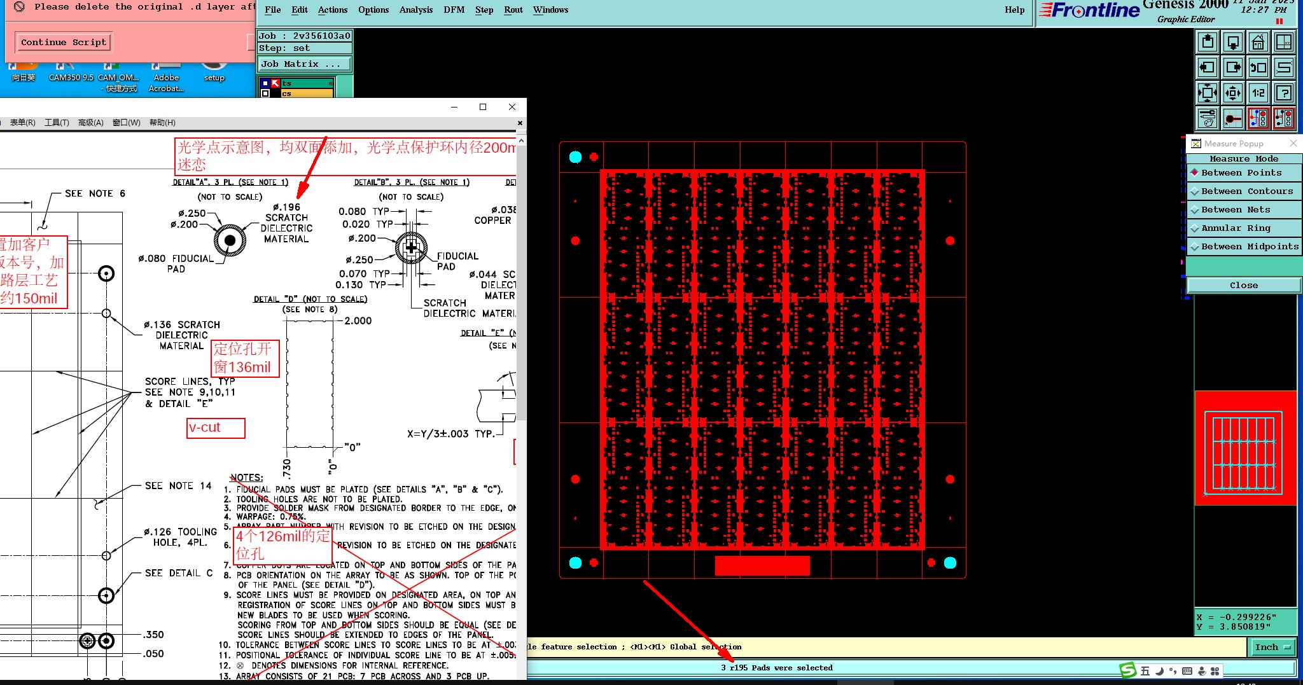Open the 窗口(W) menu in the PDF viewer
Viewport: 1303px width, 685px height.
126,123
